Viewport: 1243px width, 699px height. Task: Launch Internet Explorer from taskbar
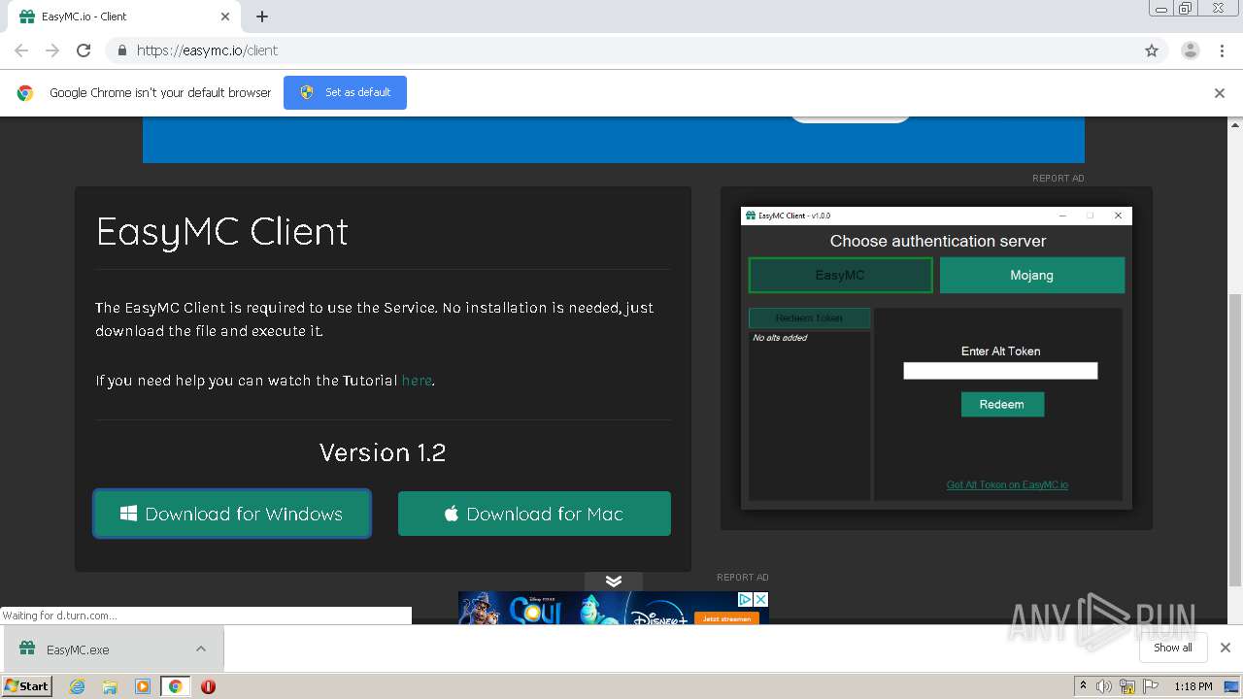click(x=78, y=686)
